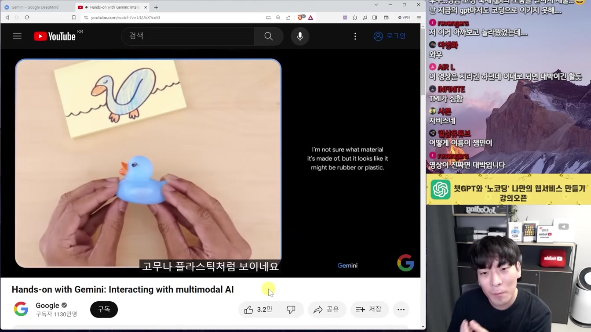Image resolution: width=591 pixels, height=332 pixels.
Task: Click the video player duck frame
Action: pos(148,163)
